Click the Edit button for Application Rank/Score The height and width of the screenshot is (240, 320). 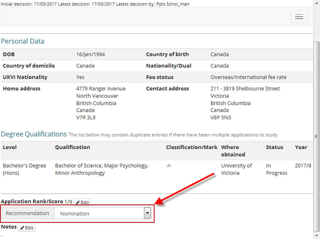[82, 202]
